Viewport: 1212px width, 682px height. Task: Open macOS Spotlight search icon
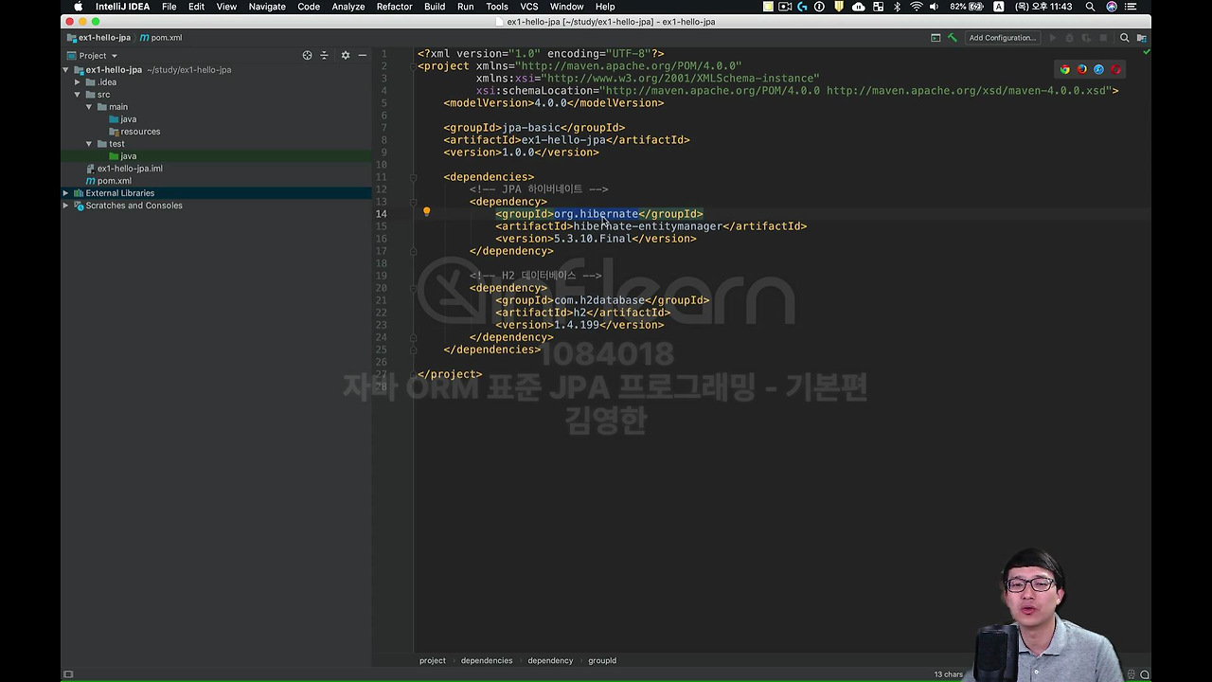(x=1090, y=7)
